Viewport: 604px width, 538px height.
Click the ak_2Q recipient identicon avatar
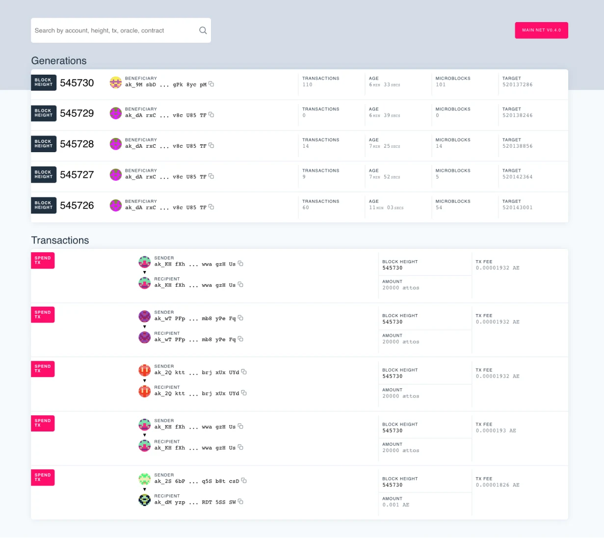(145, 391)
